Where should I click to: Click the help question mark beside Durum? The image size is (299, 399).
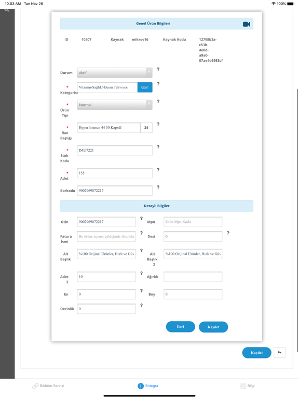158,69
